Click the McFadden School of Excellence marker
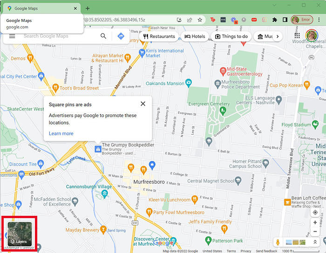 coord(75,201)
